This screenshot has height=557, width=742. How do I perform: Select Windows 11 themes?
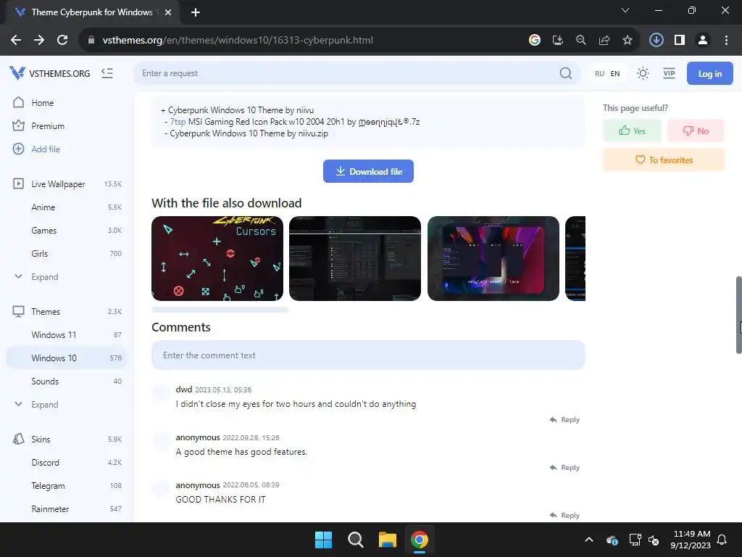pos(67,335)
